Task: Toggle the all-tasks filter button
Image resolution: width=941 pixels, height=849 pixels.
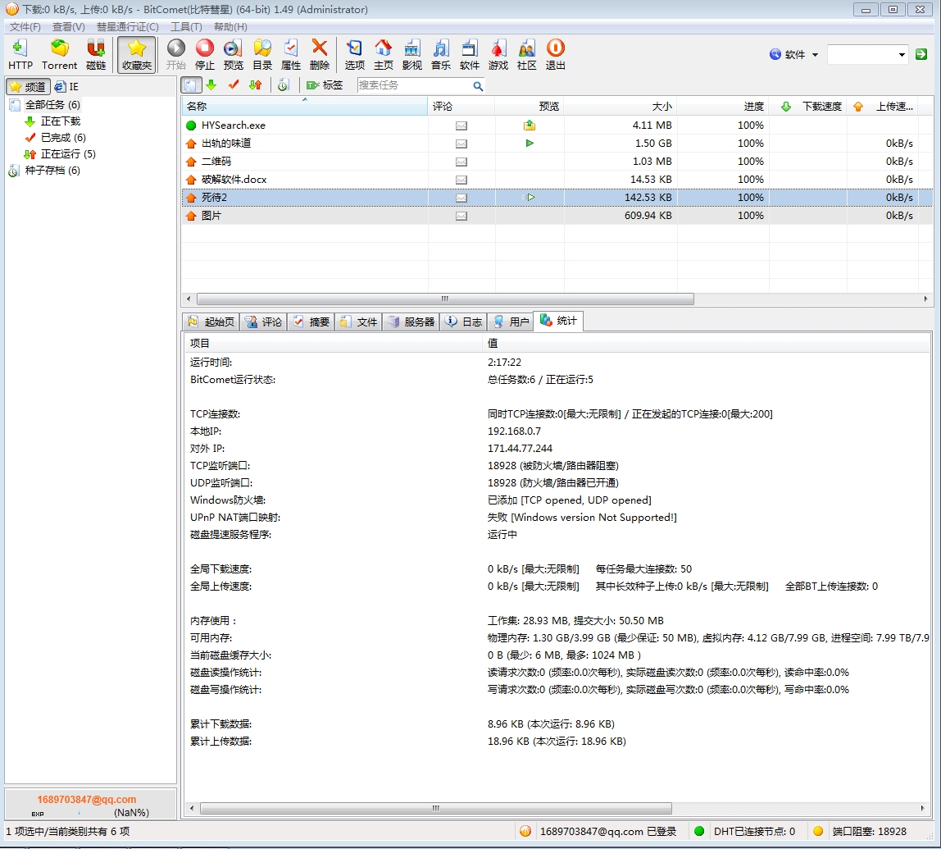Action: 191,85
